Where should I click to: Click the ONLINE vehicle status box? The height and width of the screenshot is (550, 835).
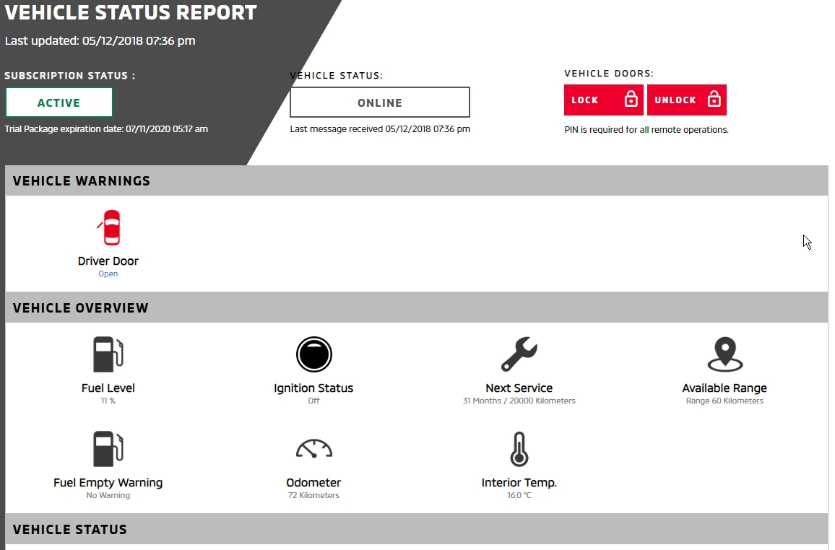click(x=380, y=102)
